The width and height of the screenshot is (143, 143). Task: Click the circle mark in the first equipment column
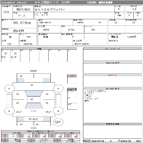click(6, 54)
